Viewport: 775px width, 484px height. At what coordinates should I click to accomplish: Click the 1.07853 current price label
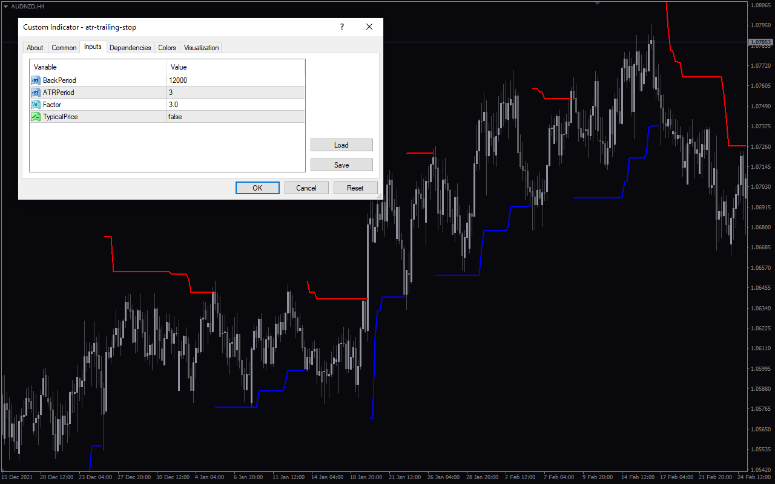pyautogui.click(x=761, y=42)
